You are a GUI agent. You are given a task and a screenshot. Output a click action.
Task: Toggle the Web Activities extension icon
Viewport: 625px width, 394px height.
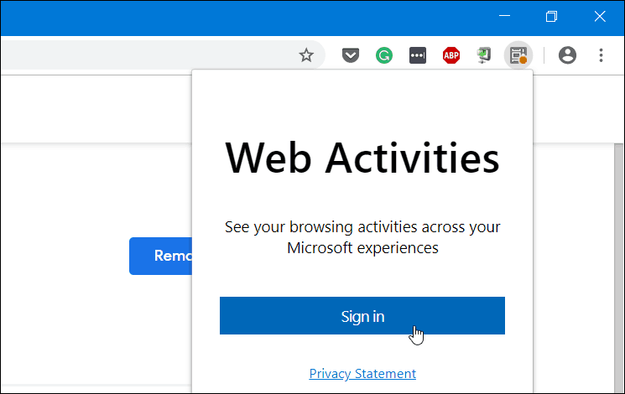518,55
